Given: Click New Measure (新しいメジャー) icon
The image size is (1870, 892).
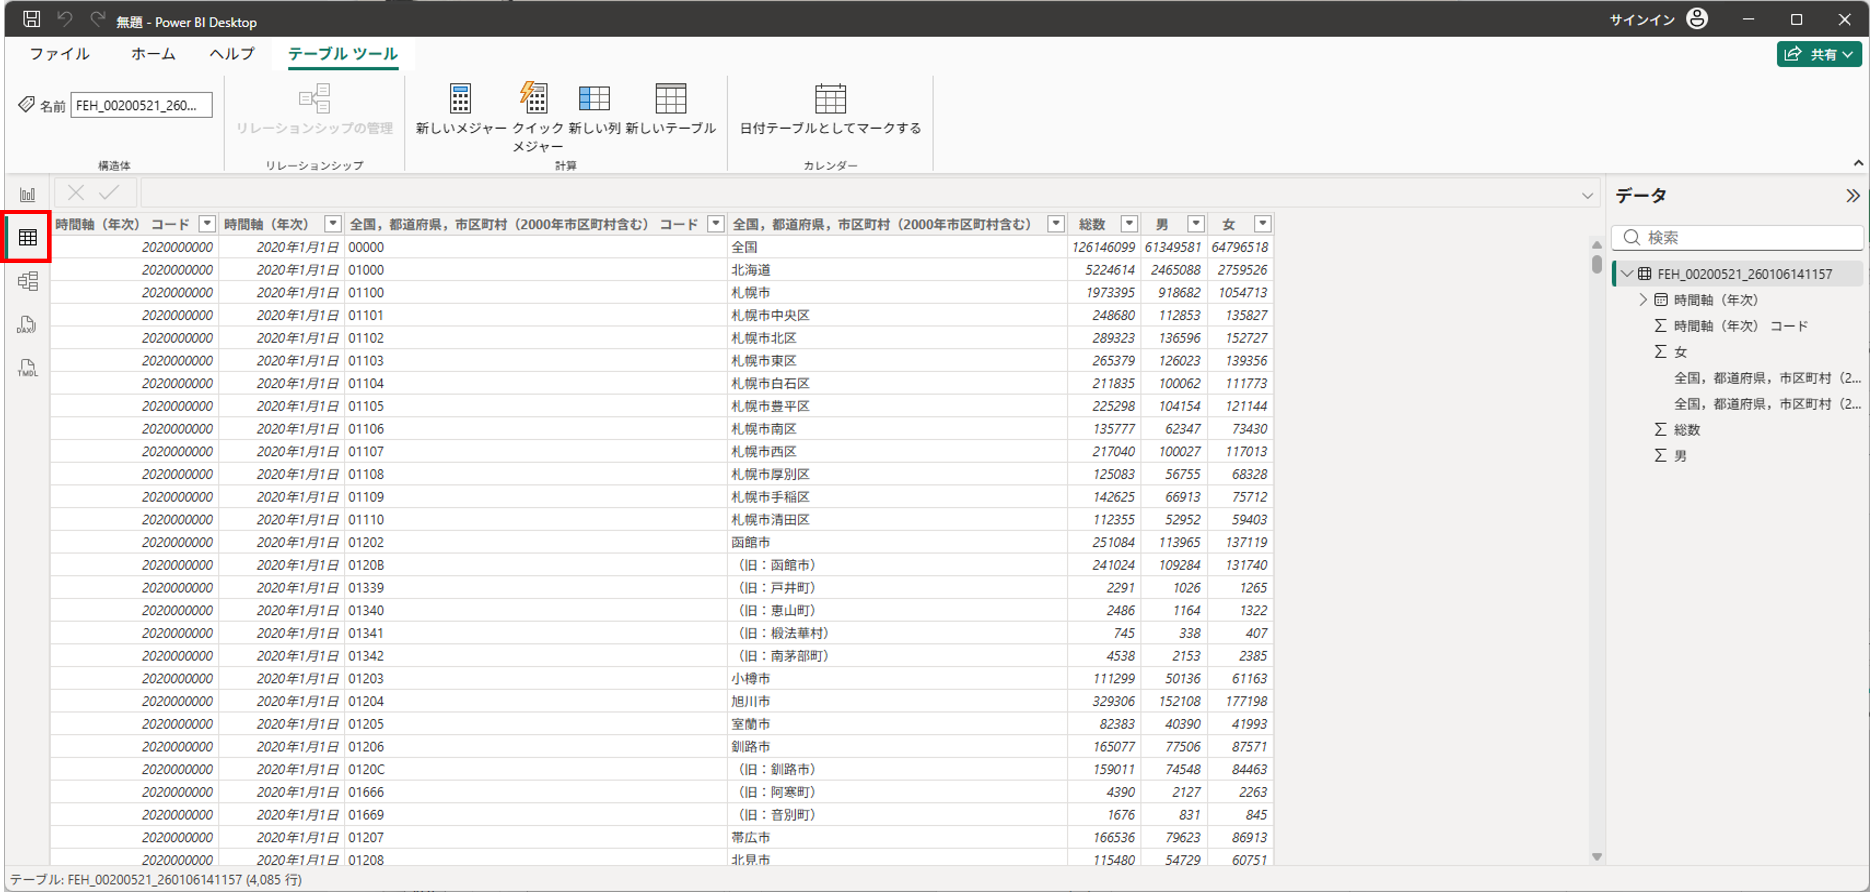Looking at the screenshot, I should point(460,99).
